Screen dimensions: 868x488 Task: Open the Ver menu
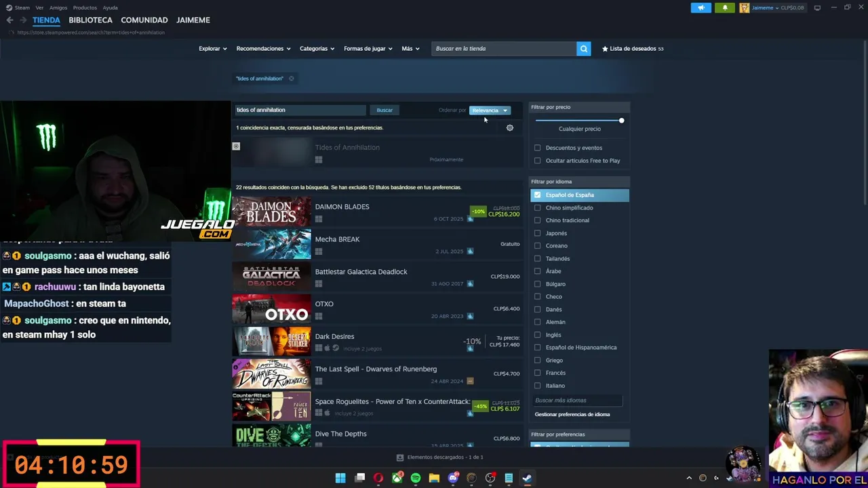(x=39, y=7)
